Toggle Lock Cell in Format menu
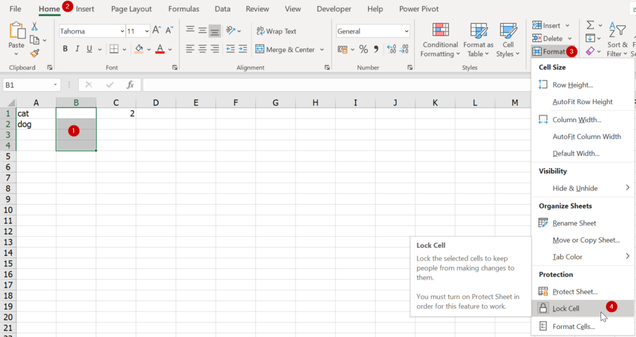This screenshot has height=337, width=636. pos(583,308)
